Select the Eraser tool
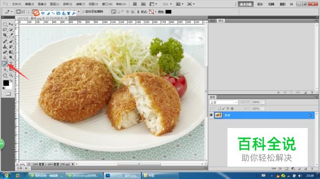320x179 pixels. click(x=5, y=52)
